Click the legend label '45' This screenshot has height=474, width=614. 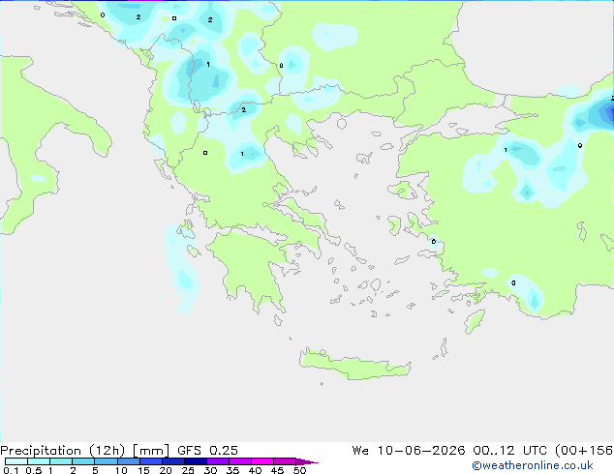[277, 470]
